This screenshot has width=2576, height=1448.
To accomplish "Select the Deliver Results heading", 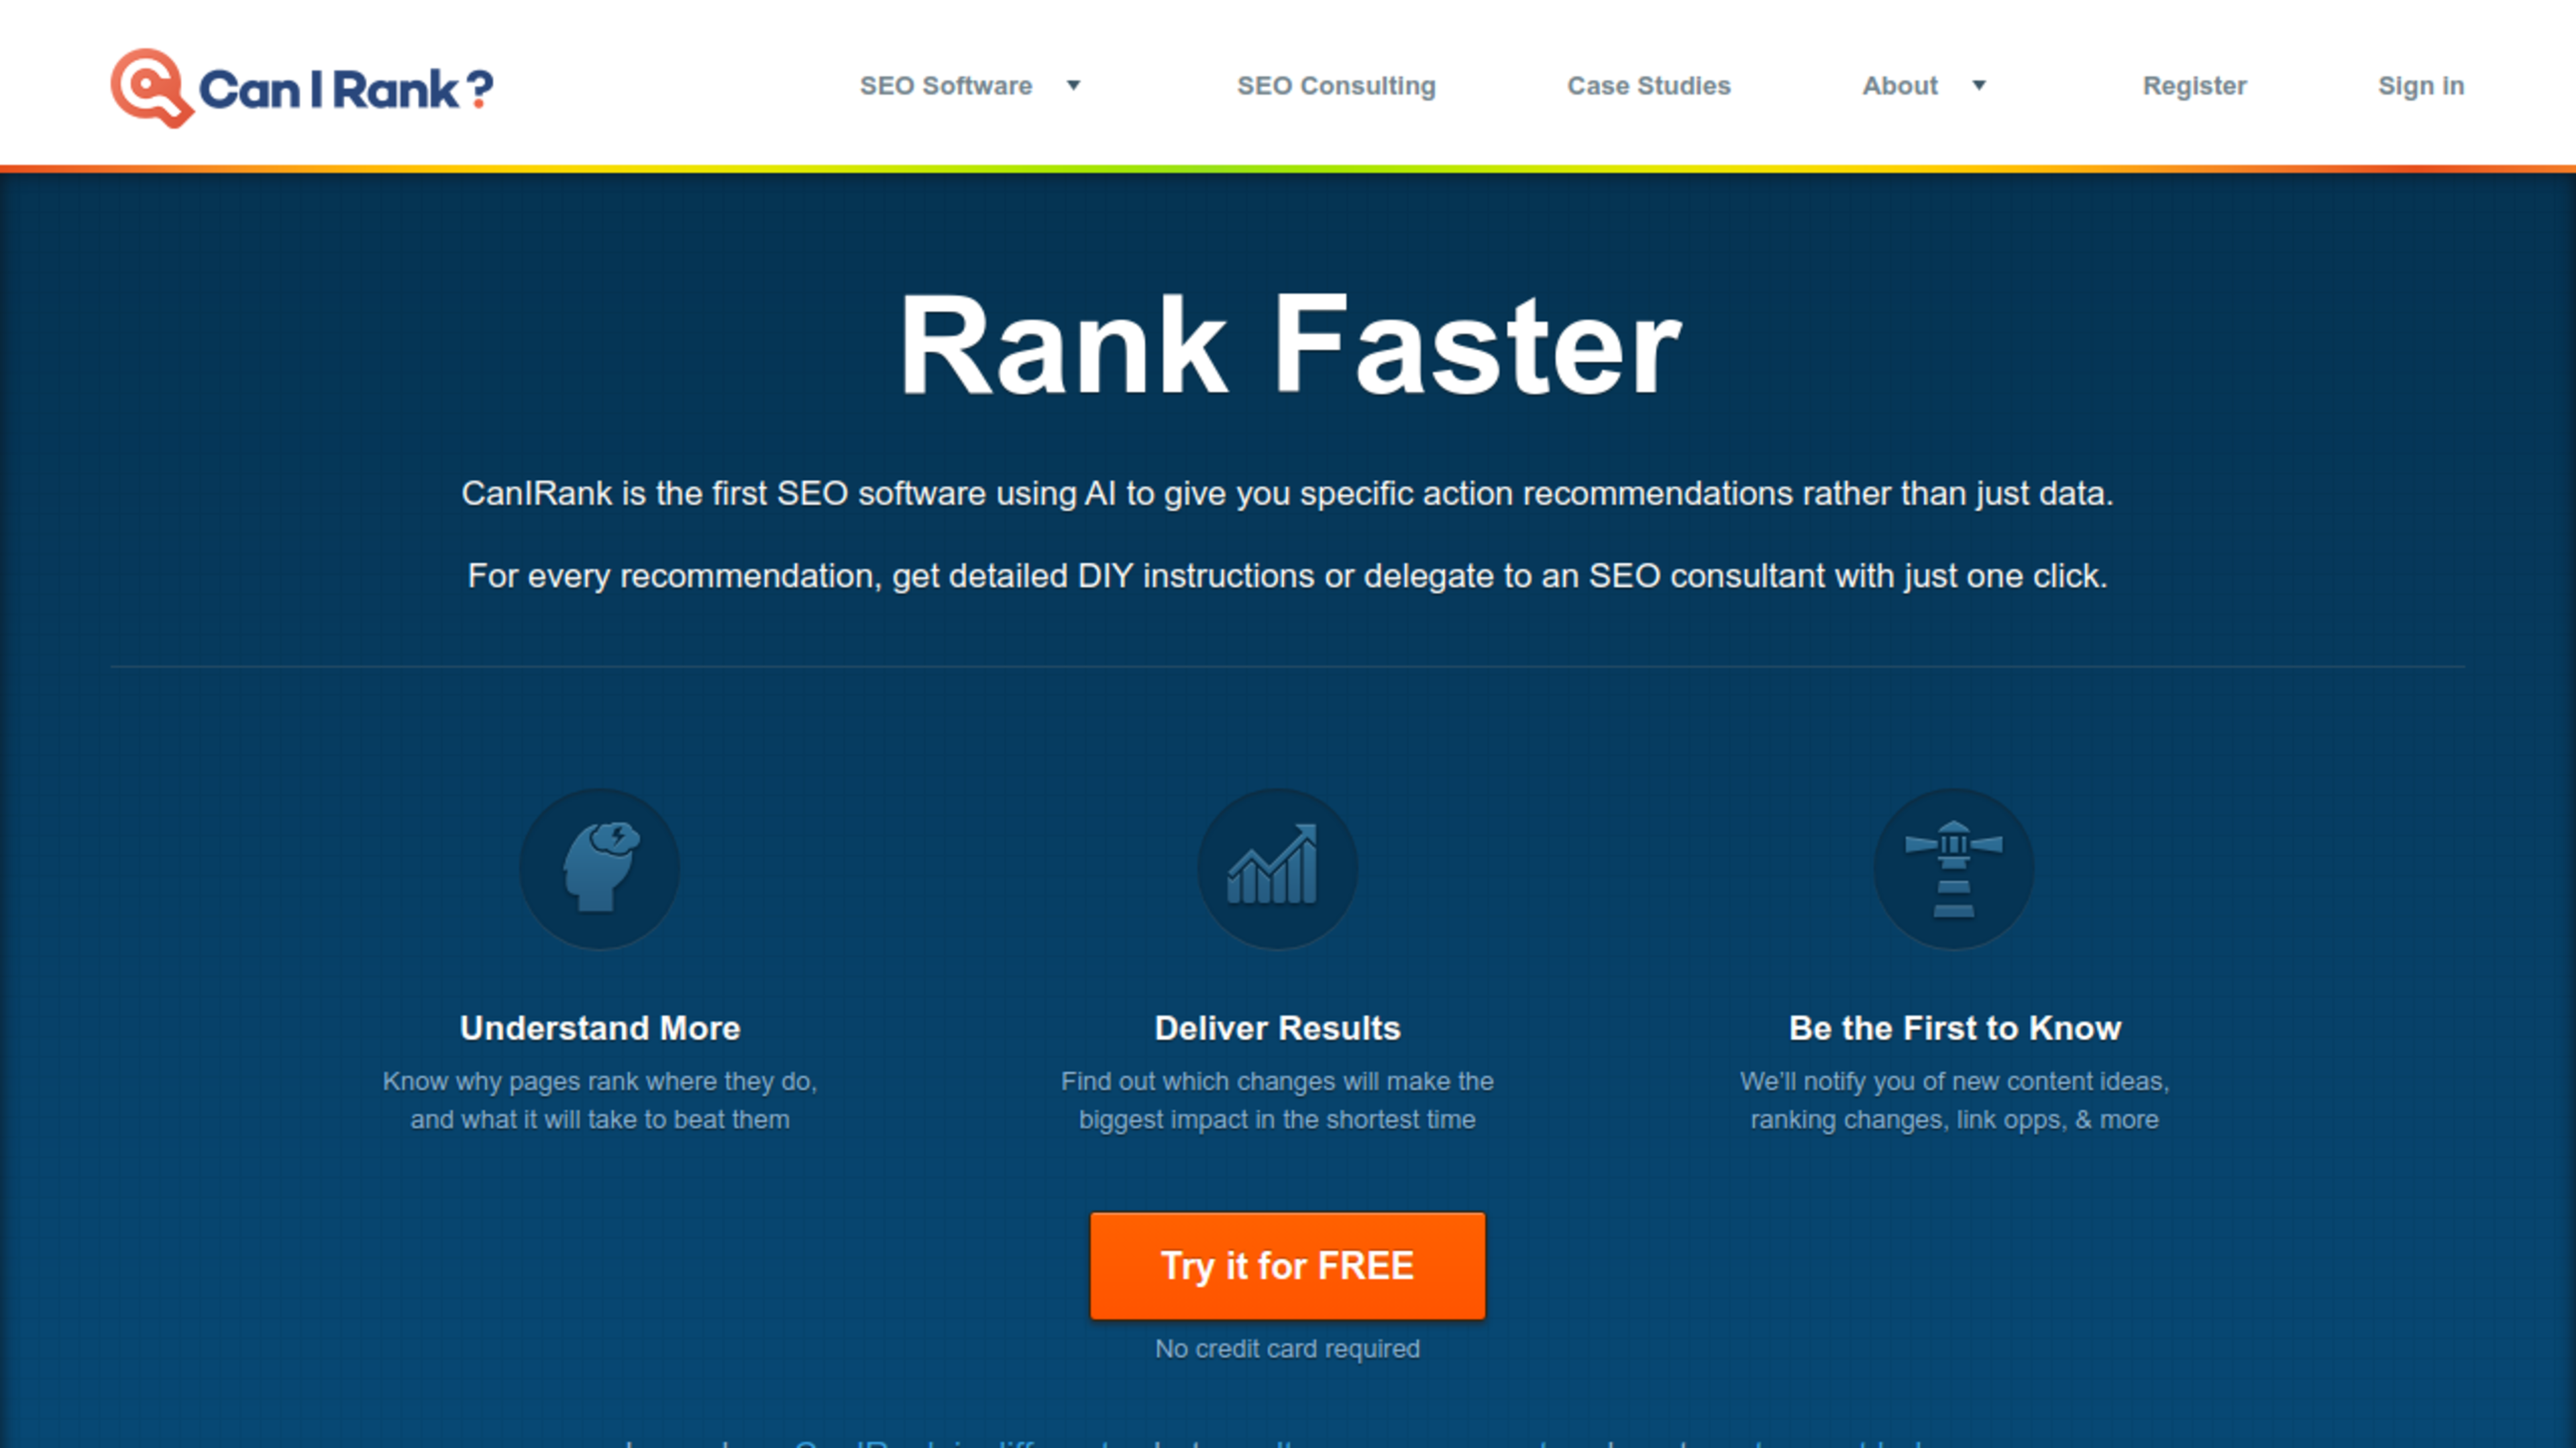I will (1277, 1028).
